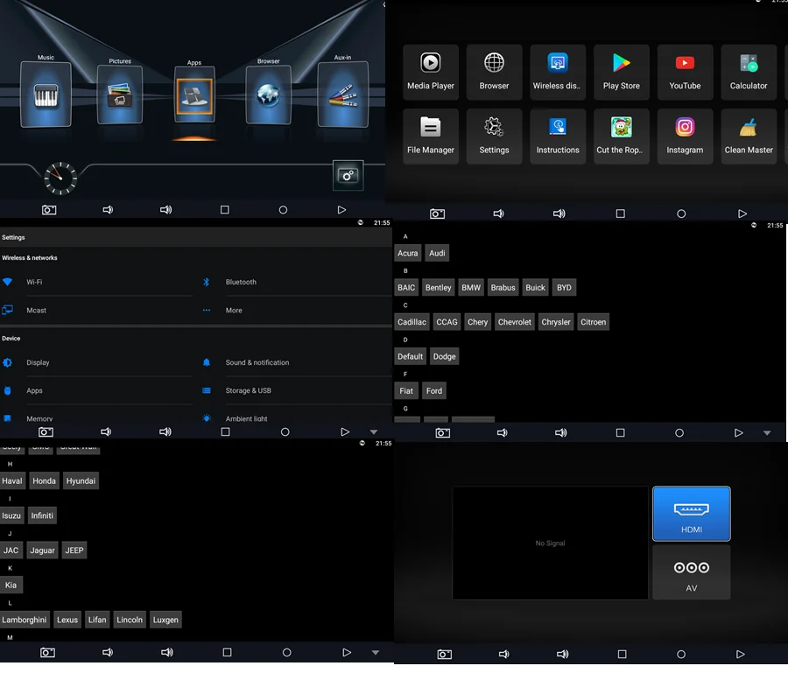Select the BMW car brand

(x=471, y=288)
